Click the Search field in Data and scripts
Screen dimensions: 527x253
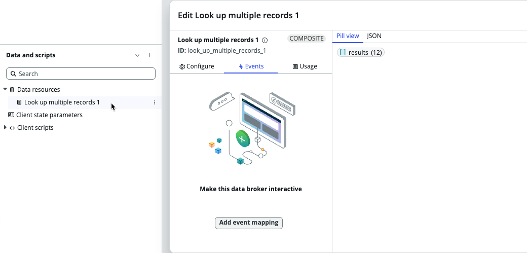point(81,74)
